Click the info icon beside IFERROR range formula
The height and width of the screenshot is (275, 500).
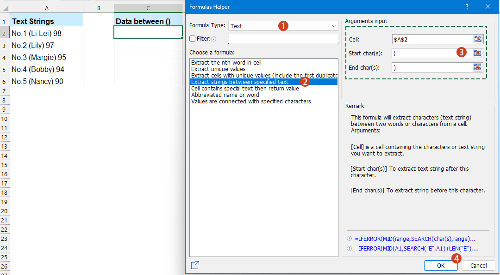[x=349, y=239]
